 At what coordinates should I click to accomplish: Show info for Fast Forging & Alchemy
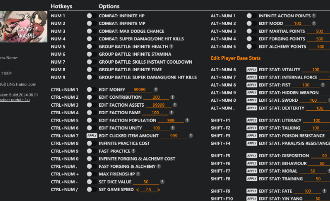click(160, 166)
